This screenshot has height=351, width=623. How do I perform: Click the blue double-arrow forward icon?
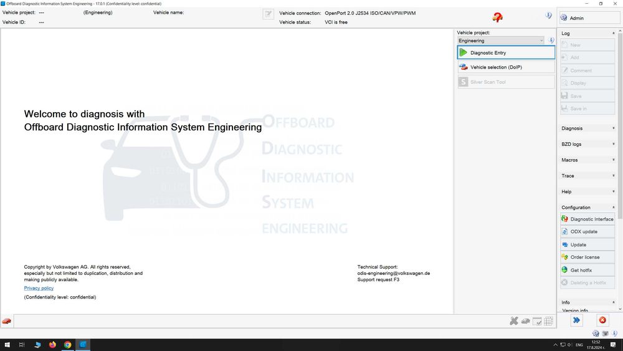point(576,320)
